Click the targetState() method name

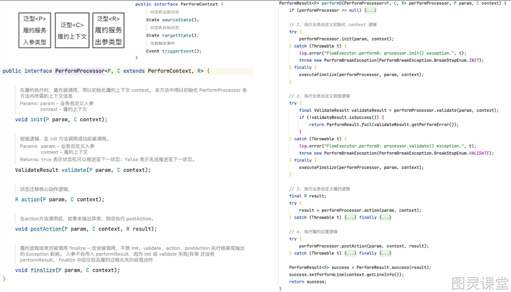(176, 35)
